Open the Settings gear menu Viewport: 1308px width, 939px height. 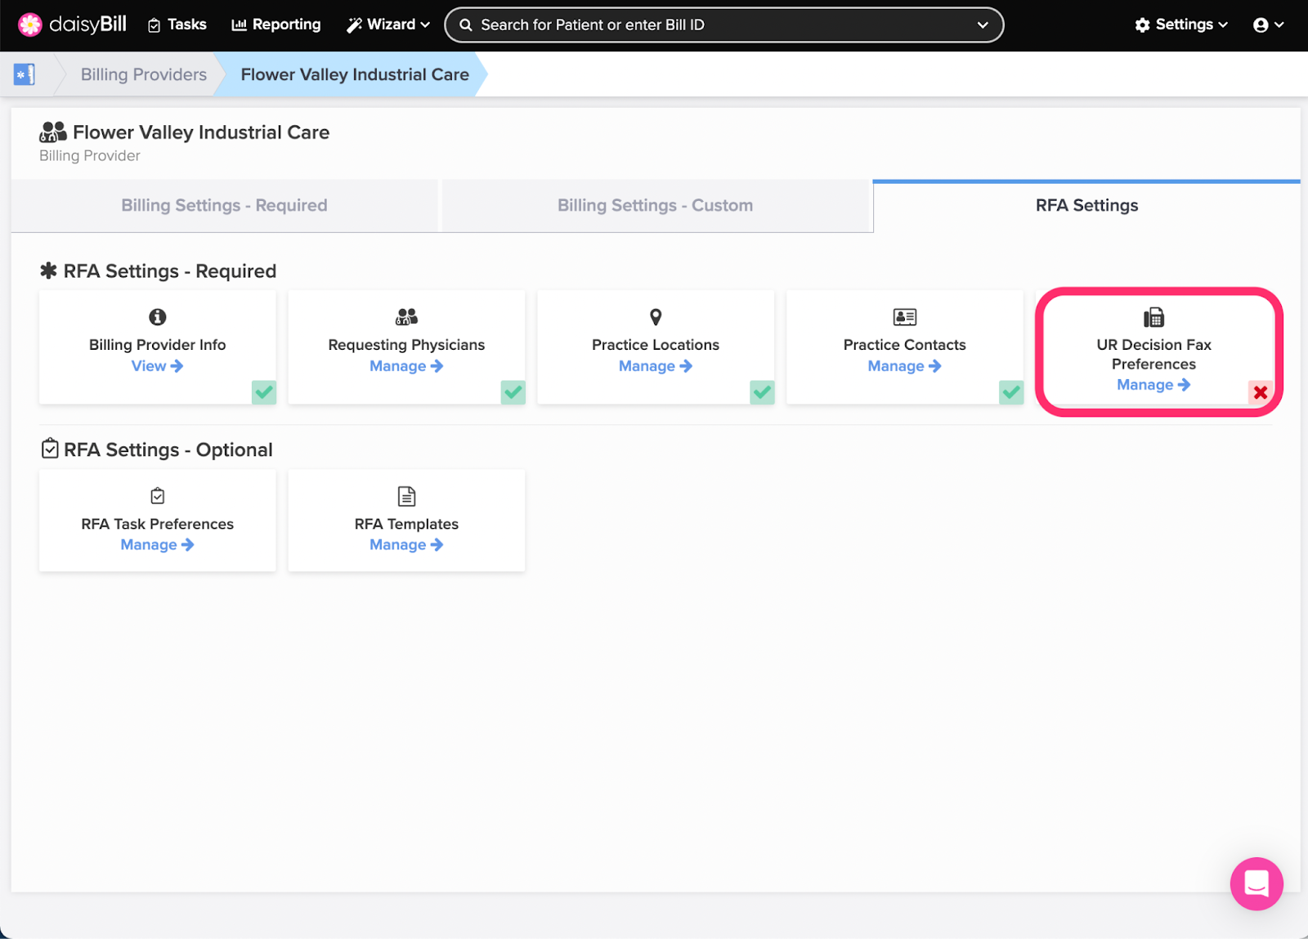(x=1181, y=25)
